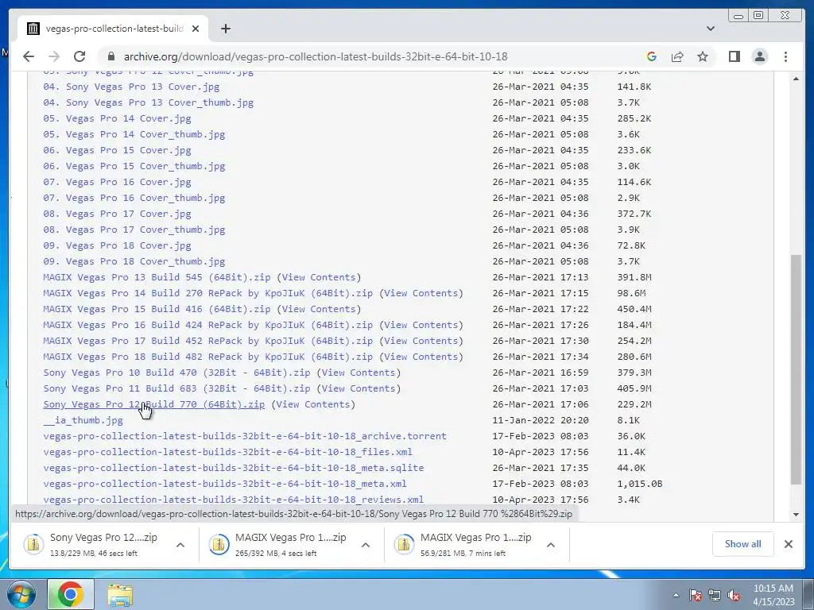814x610 pixels.
Task: Expand options for Sony Vegas Pro 12 download
Action: (x=180, y=545)
